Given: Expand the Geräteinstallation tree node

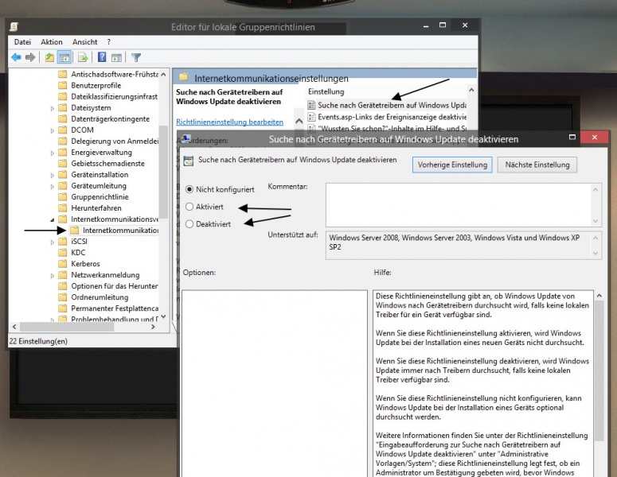Looking at the screenshot, I should [x=53, y=175].
